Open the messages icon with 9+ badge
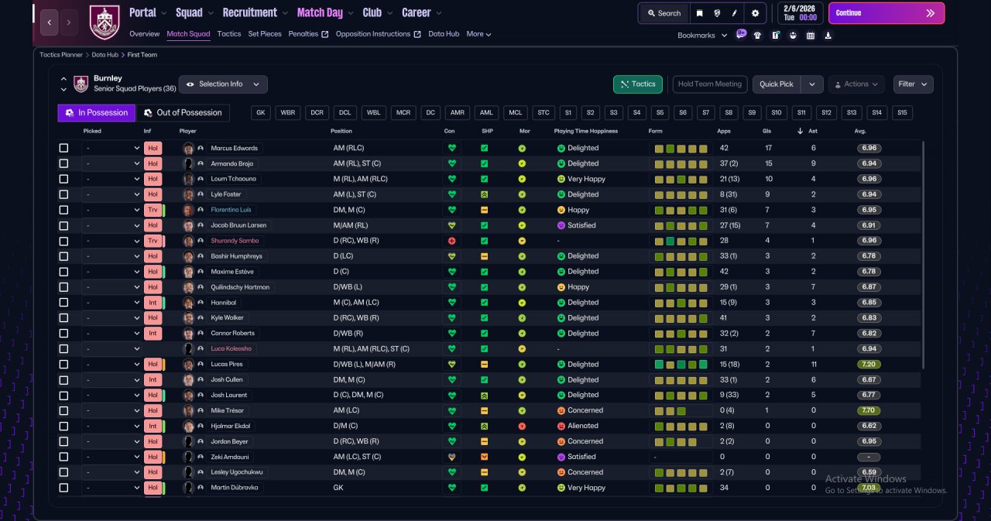The height and width of the screenshot is (521, 991). tap(741, 35)
